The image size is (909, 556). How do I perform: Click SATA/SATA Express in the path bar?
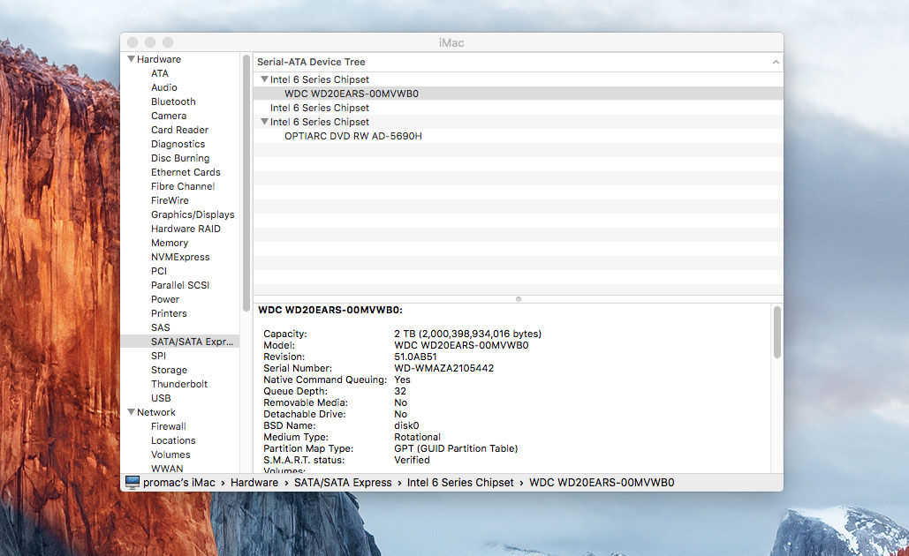[x=342, y=482]
